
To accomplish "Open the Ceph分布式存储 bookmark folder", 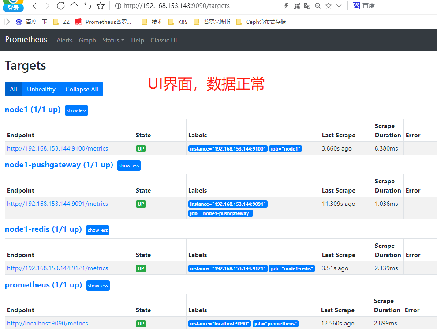I will click(261, 22).
